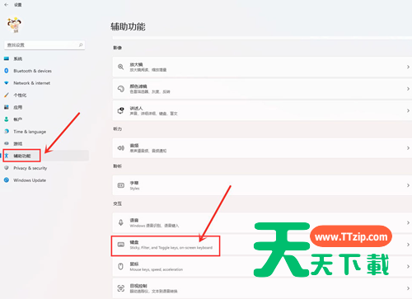Select the 帐户 person icon in sidebar

coord(7,119)
